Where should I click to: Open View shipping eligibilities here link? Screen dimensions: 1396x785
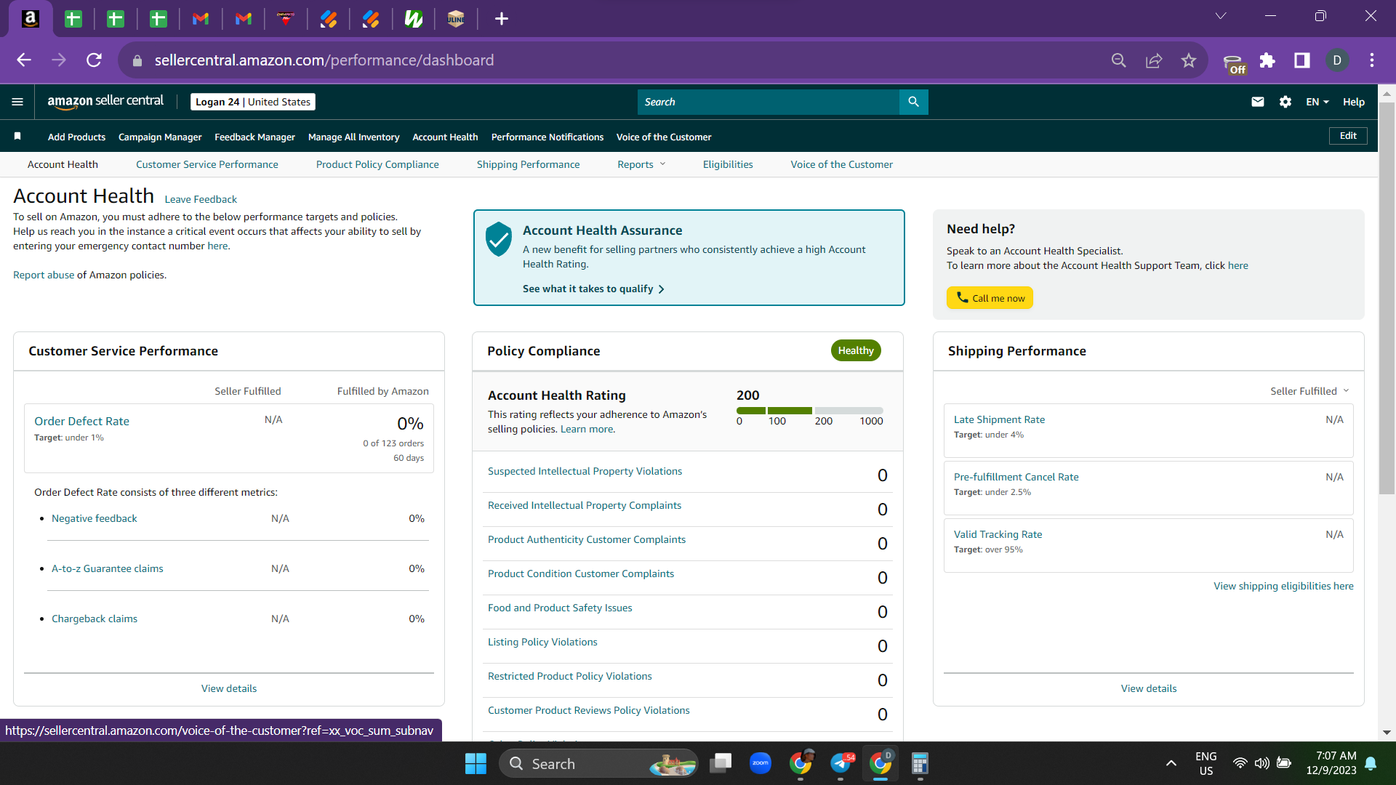click(1283, 586)
